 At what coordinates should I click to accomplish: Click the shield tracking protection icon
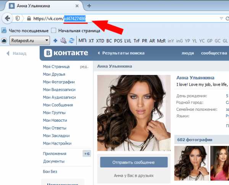point(18,19)
